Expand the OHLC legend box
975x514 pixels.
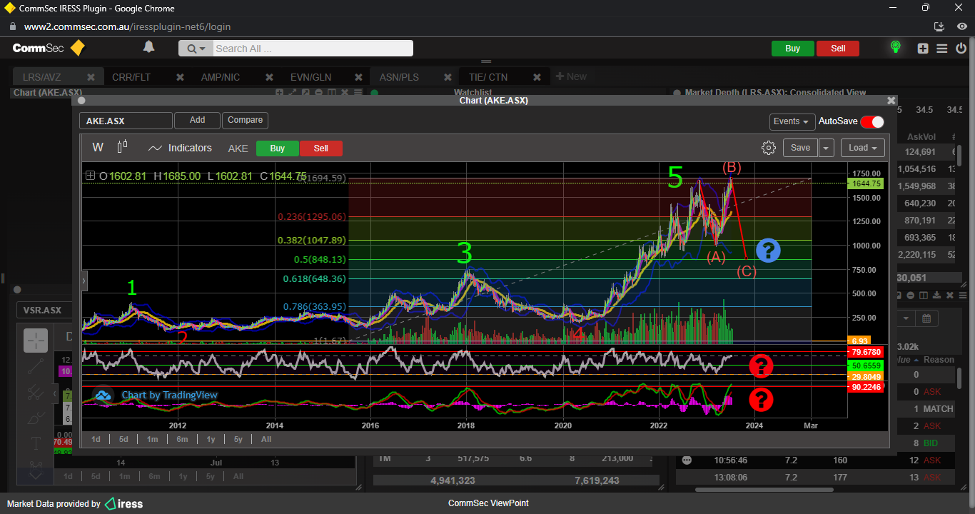90,176
